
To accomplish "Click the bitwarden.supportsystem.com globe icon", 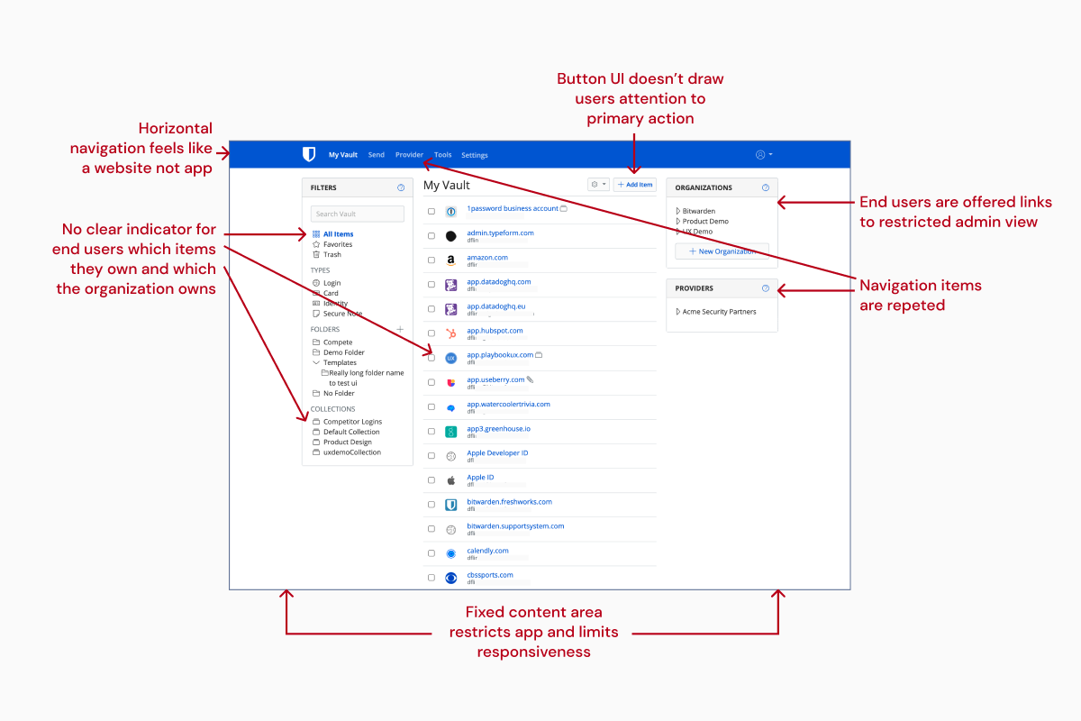I will pyautogui.click(x=451, y=529).
